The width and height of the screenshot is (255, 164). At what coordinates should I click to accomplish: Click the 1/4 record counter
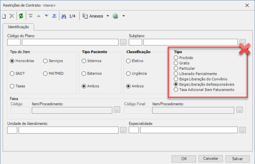click(72, 16)
